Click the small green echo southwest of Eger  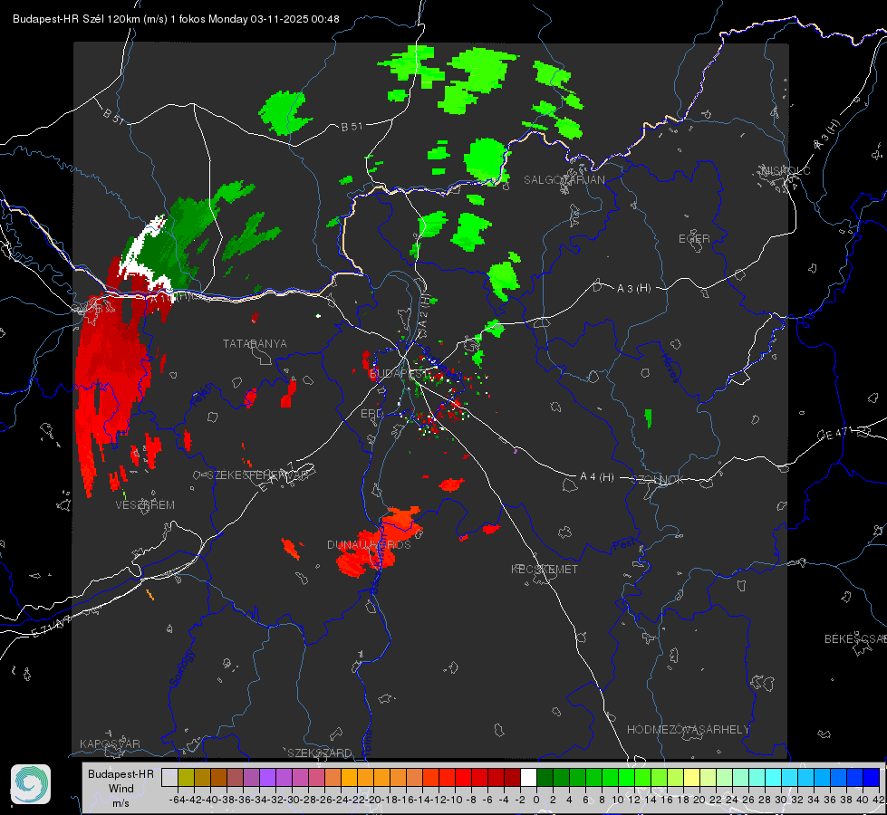coord(649,418)
